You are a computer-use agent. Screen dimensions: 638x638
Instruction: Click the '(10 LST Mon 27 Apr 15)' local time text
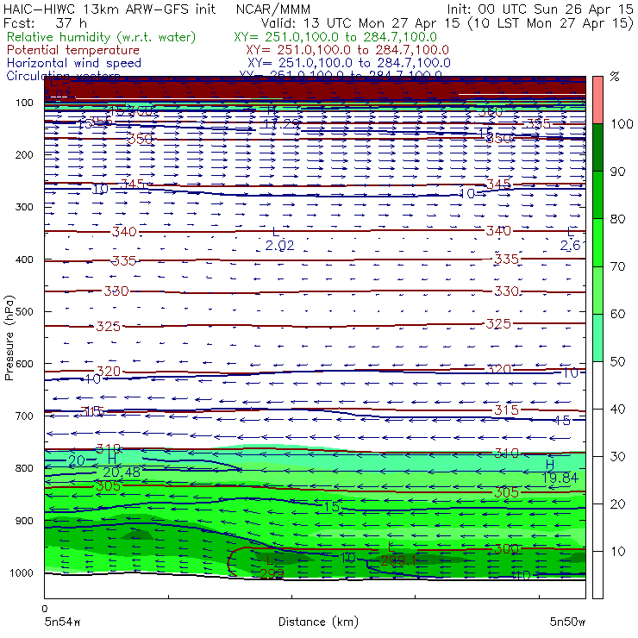click(x=551, y=23)
